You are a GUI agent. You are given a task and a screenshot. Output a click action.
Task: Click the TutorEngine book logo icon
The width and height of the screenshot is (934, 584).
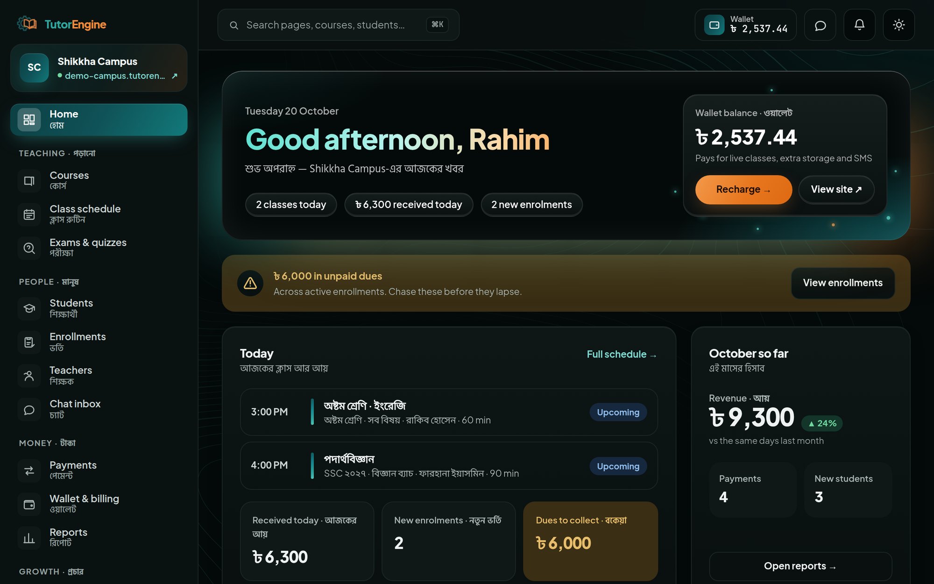(27, 24)
